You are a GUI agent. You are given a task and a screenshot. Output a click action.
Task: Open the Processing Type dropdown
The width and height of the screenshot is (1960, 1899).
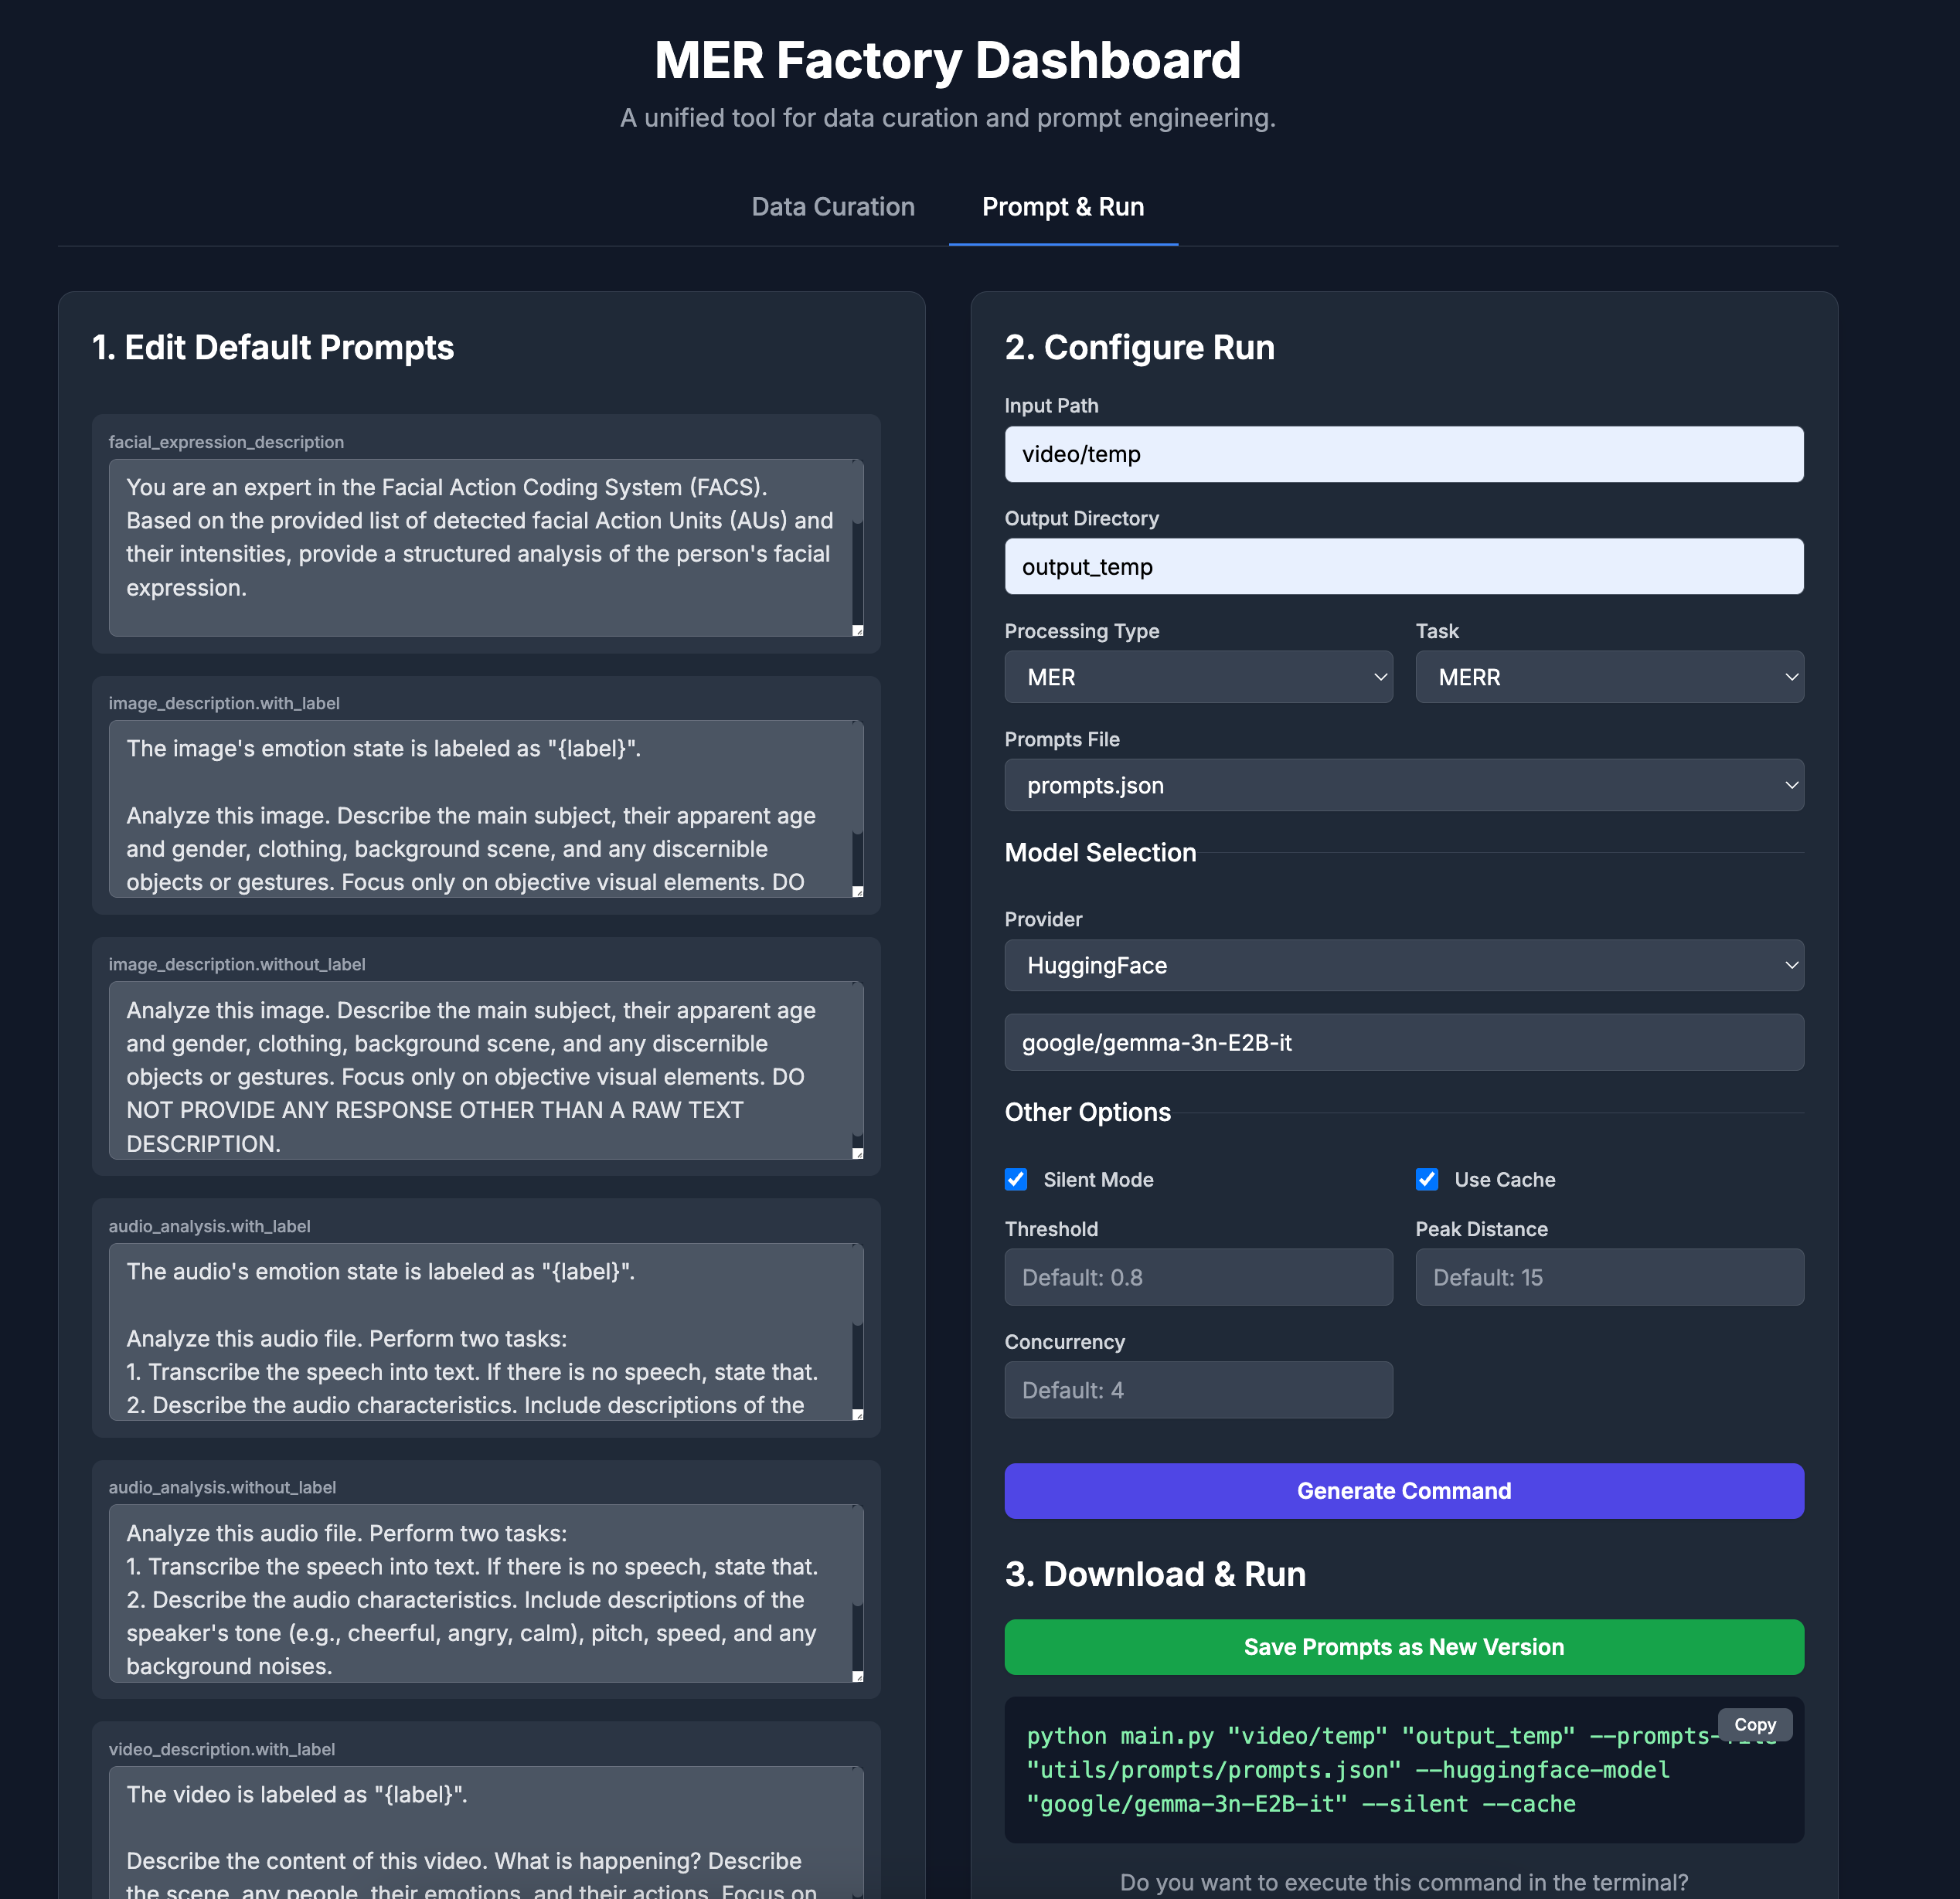(1198, 678)
